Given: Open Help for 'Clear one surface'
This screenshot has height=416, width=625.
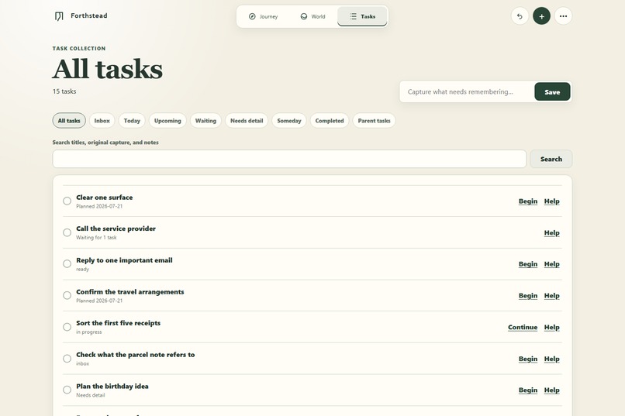Looking at the screenshot, I should click(x=551, y=201).
